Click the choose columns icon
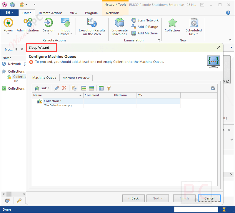Viewport: 235px width, 213px height. (x=101, y=88)
